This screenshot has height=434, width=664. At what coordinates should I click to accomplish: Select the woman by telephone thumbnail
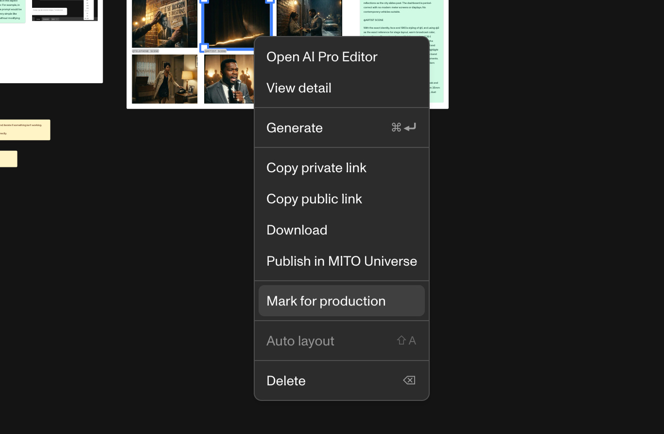pyautogui.click(x=165, y=79)
